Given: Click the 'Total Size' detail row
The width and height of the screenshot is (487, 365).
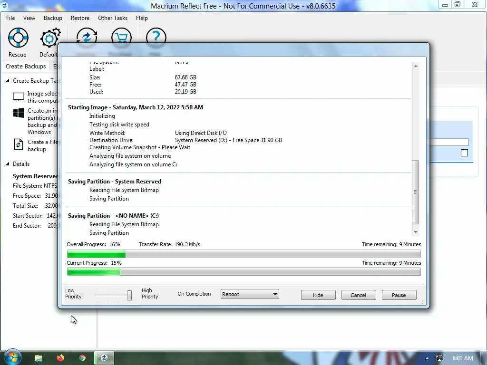Looking at the screenshot, I should (x=35, y=206).
